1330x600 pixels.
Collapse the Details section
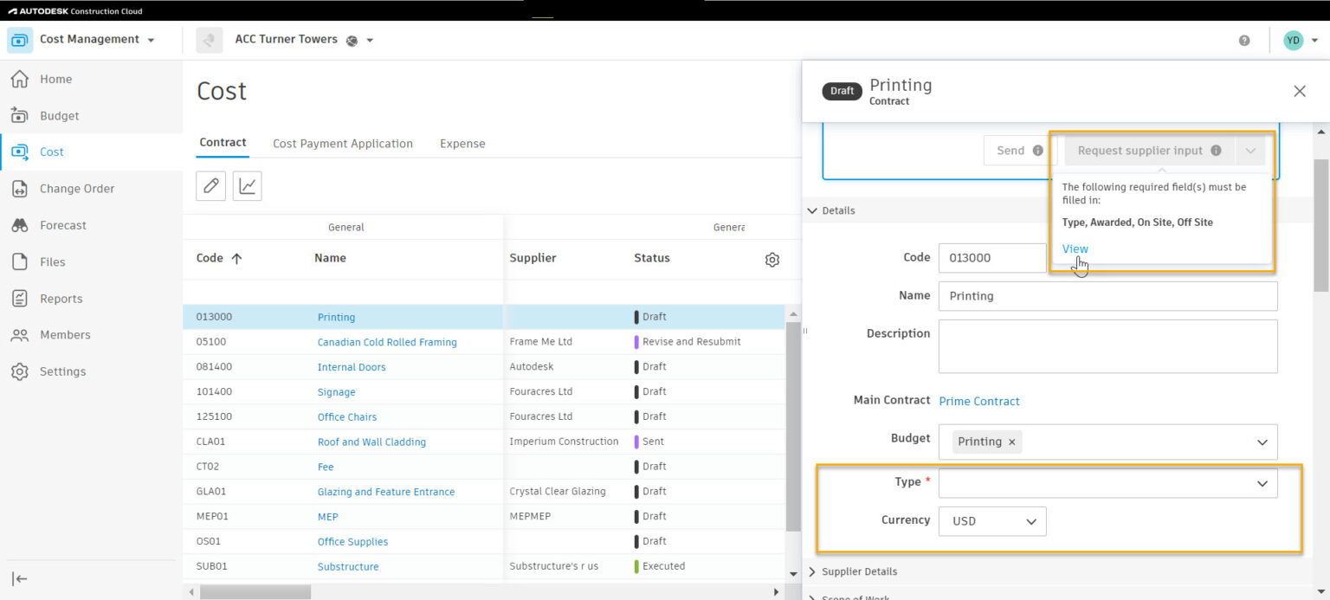click(812, 210)
